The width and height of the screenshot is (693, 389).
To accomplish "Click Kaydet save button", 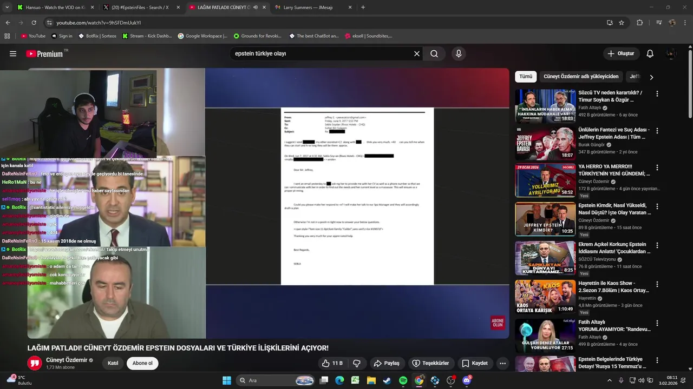I will 474,363.
